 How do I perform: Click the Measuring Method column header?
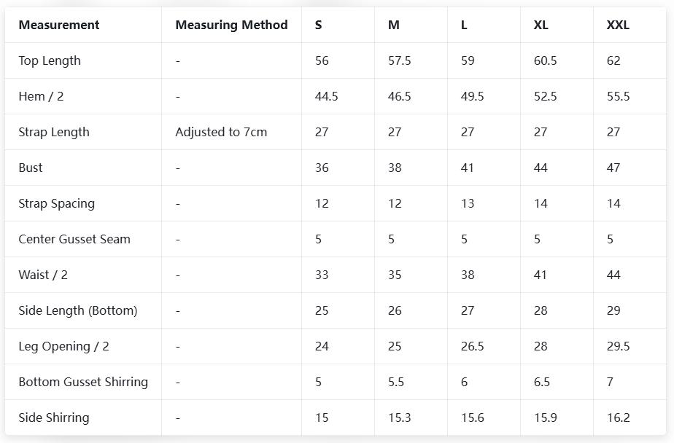(x=231, y=25)
